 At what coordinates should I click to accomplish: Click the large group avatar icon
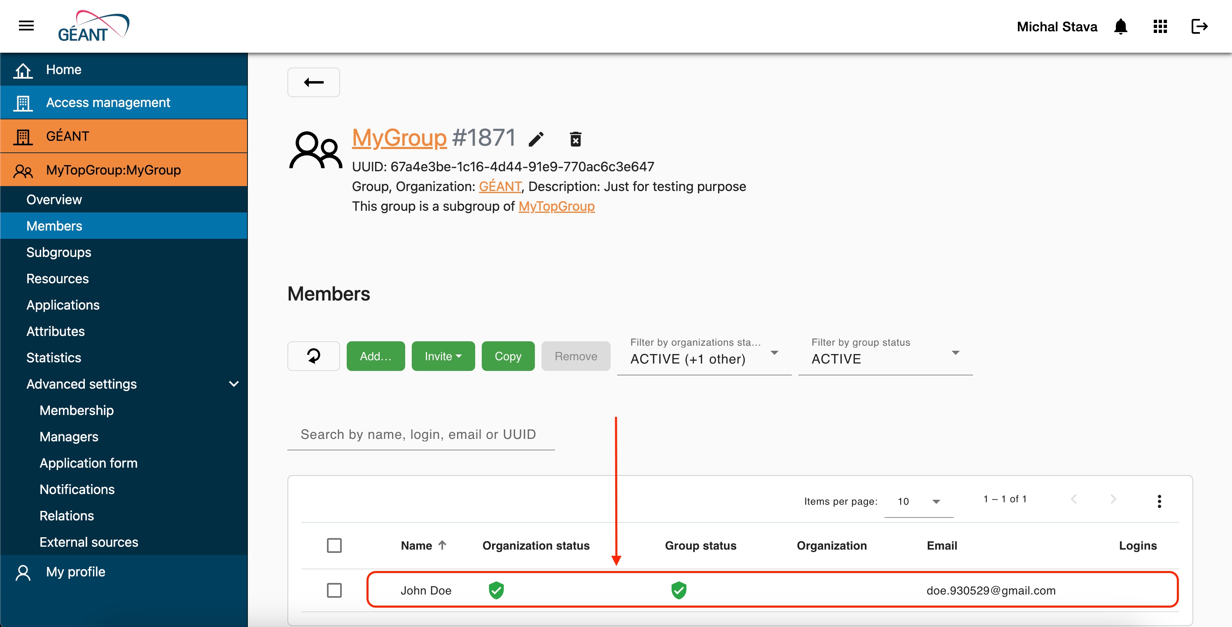point(316,150)
